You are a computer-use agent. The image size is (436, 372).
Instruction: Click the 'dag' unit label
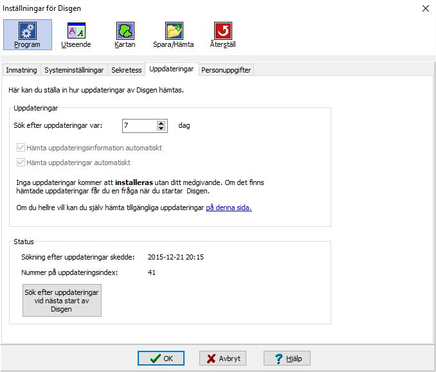click(x=184, y=125)
